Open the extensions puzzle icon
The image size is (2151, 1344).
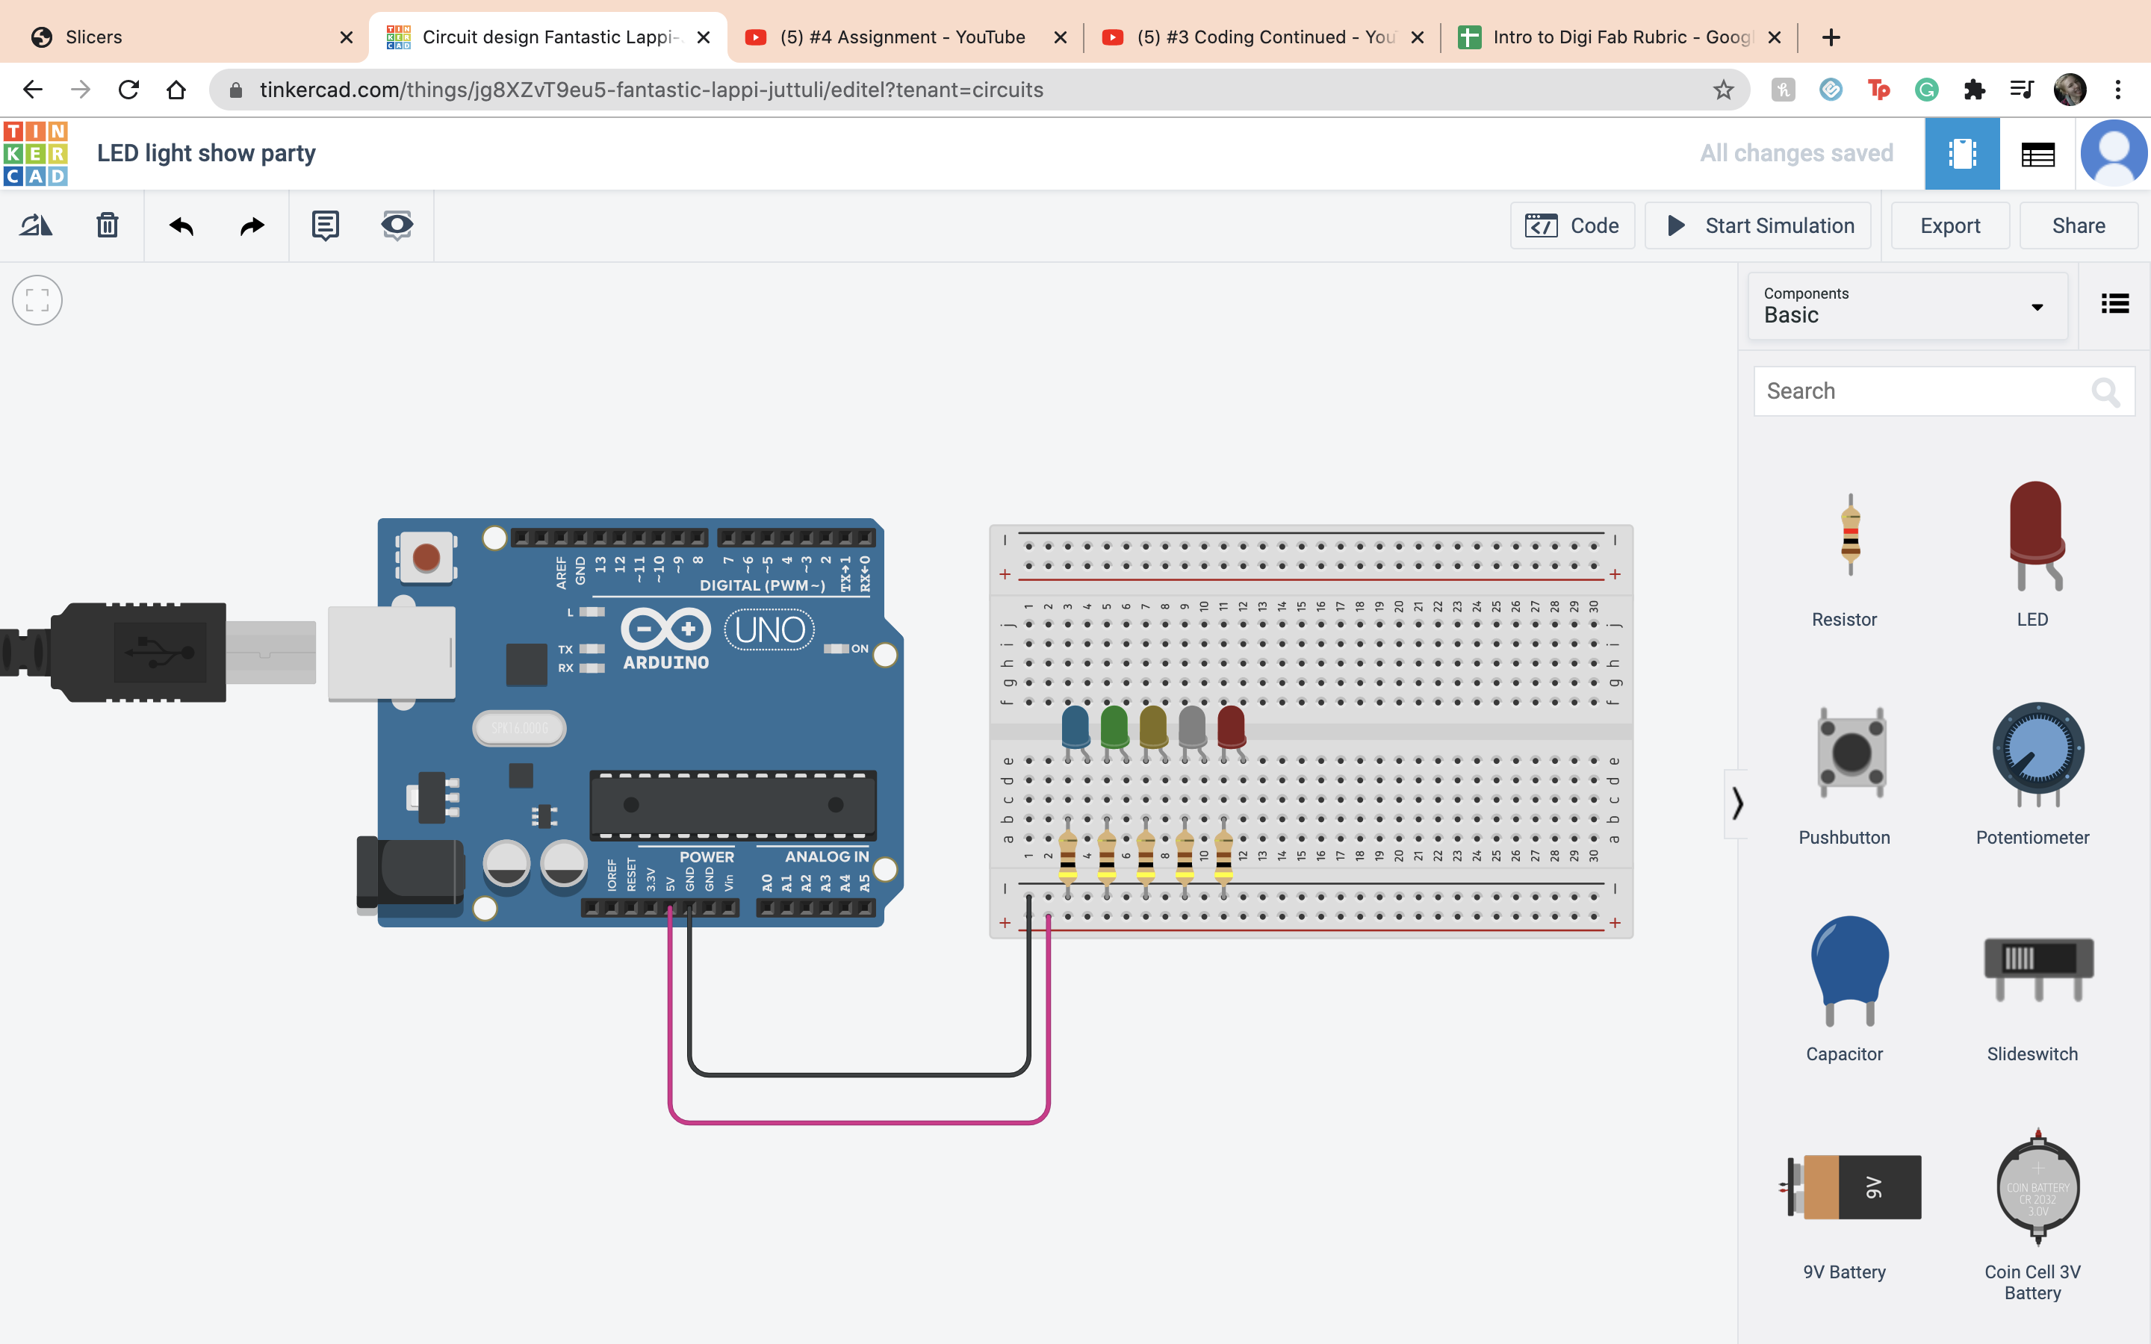(1974, 90)
